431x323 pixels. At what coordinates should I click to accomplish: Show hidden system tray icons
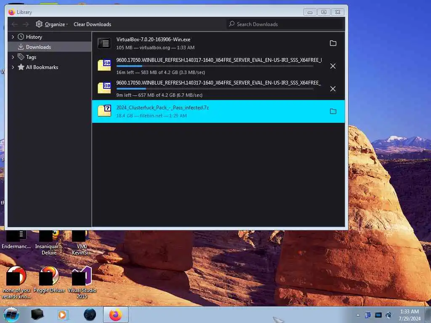(x=358, y=315)
